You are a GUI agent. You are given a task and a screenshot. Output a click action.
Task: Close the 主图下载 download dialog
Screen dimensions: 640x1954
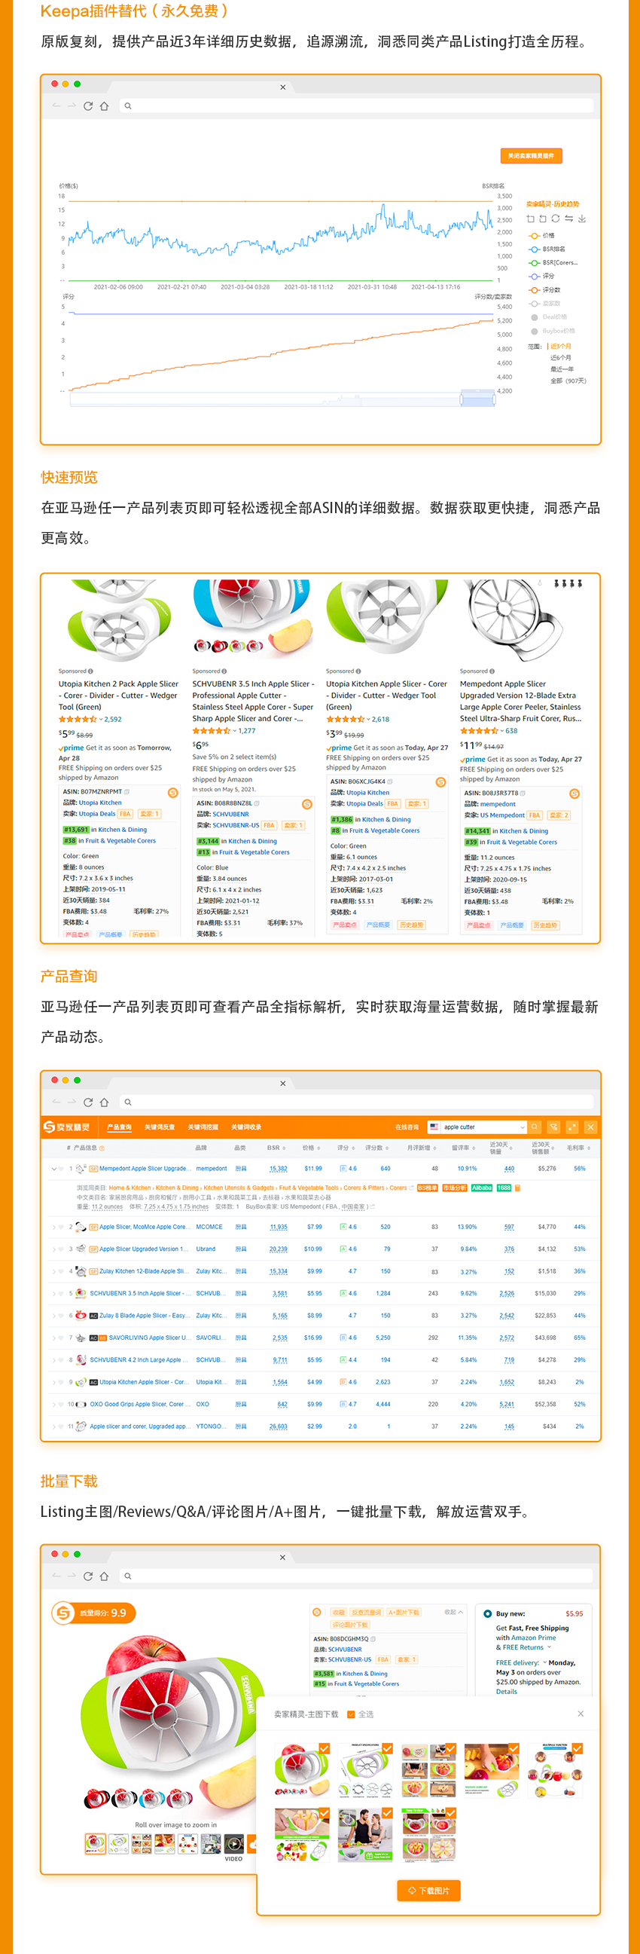tap(581, 1714)
